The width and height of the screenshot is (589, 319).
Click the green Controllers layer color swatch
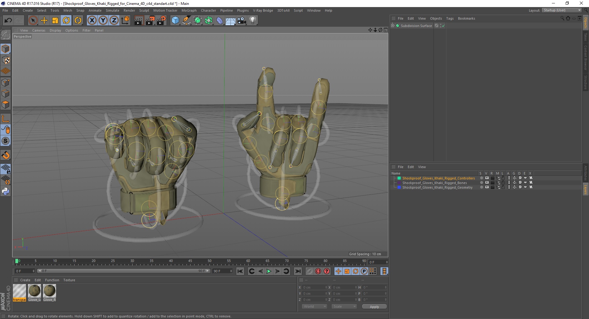(399, 178)
